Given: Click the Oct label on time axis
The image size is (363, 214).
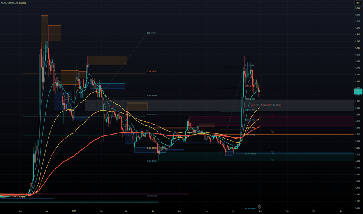Looking at the screenshot, I should point(314,211).
